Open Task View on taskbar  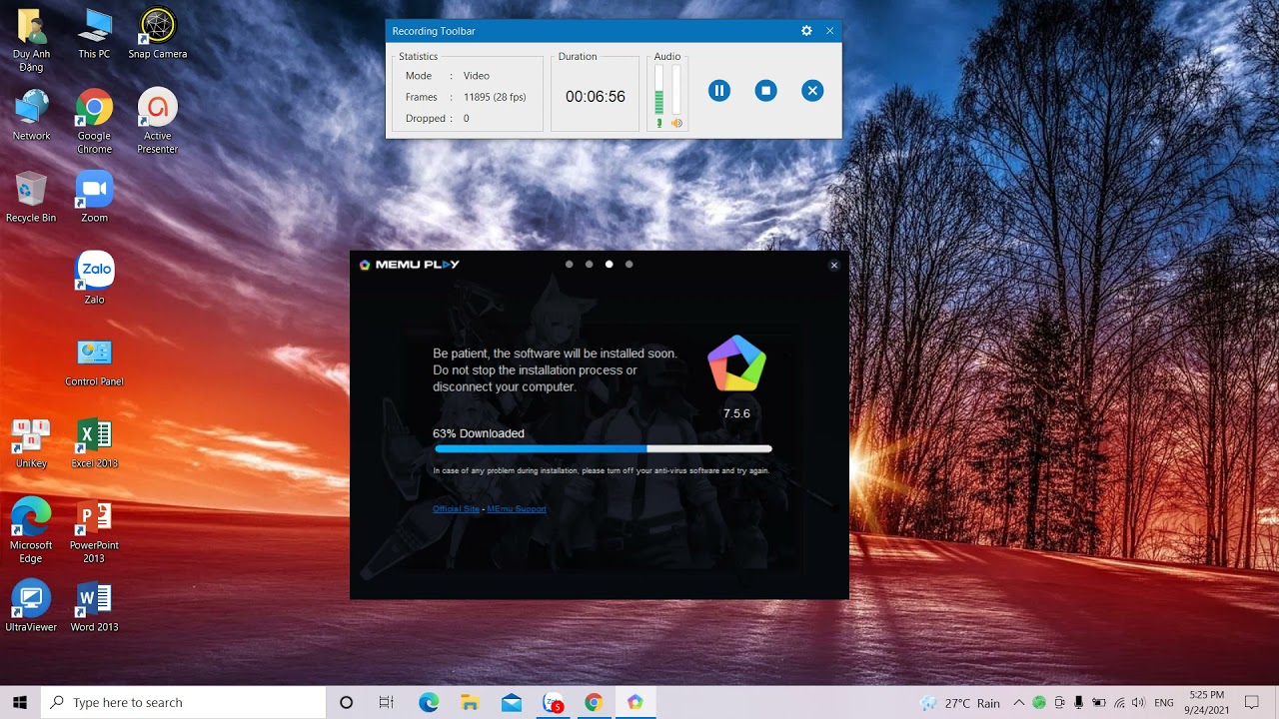pyautogui.click(x=387, y=702)
